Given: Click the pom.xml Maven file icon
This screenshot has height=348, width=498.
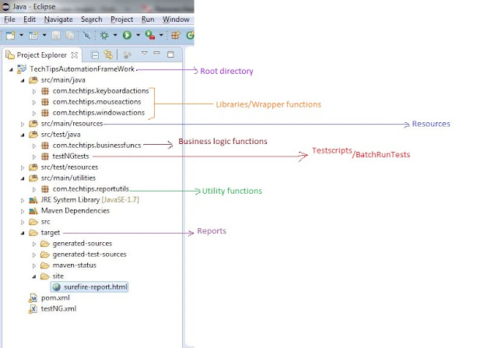Looking at the screenshot, I should pyautogui.click(x=33, y=298).
